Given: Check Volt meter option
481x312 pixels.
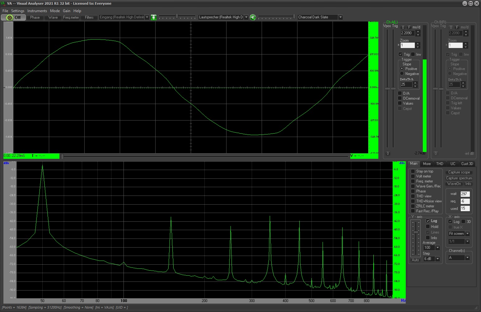Looking at the screenshot, I should [413, 176].
